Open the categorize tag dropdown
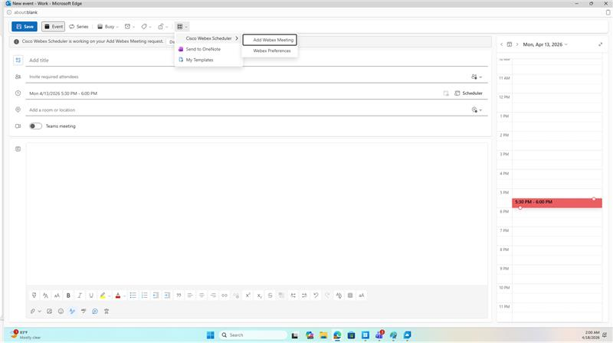This screenshot has width=613, height=343. 146,27
